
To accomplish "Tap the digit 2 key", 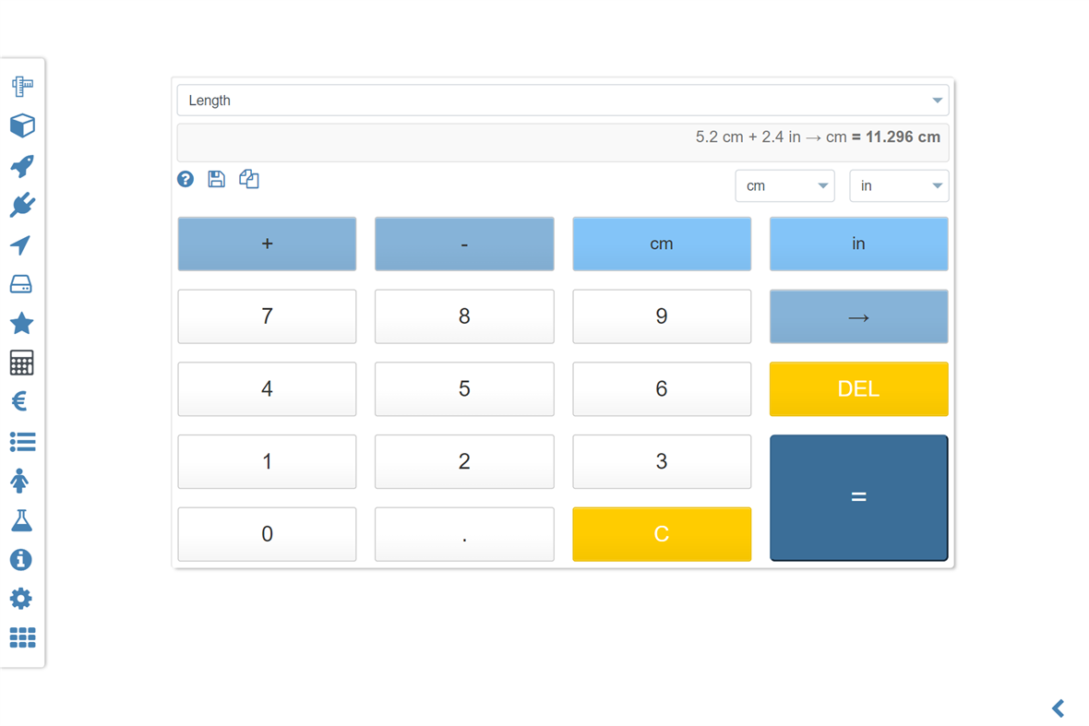I will tap(464, 461).
